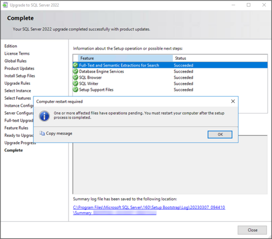Close the Computer restart required dialog
The image size is (272, 239).
pos(233,101)
